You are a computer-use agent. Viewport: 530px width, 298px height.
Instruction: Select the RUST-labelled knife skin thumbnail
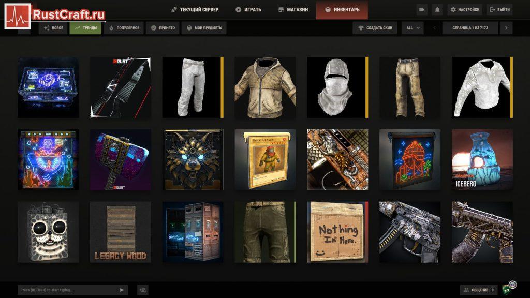click(x=121, y=87)
